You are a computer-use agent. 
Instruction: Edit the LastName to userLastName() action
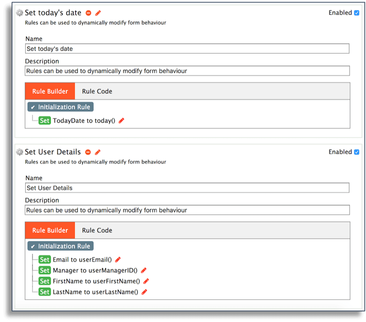[x=144, y=291]
